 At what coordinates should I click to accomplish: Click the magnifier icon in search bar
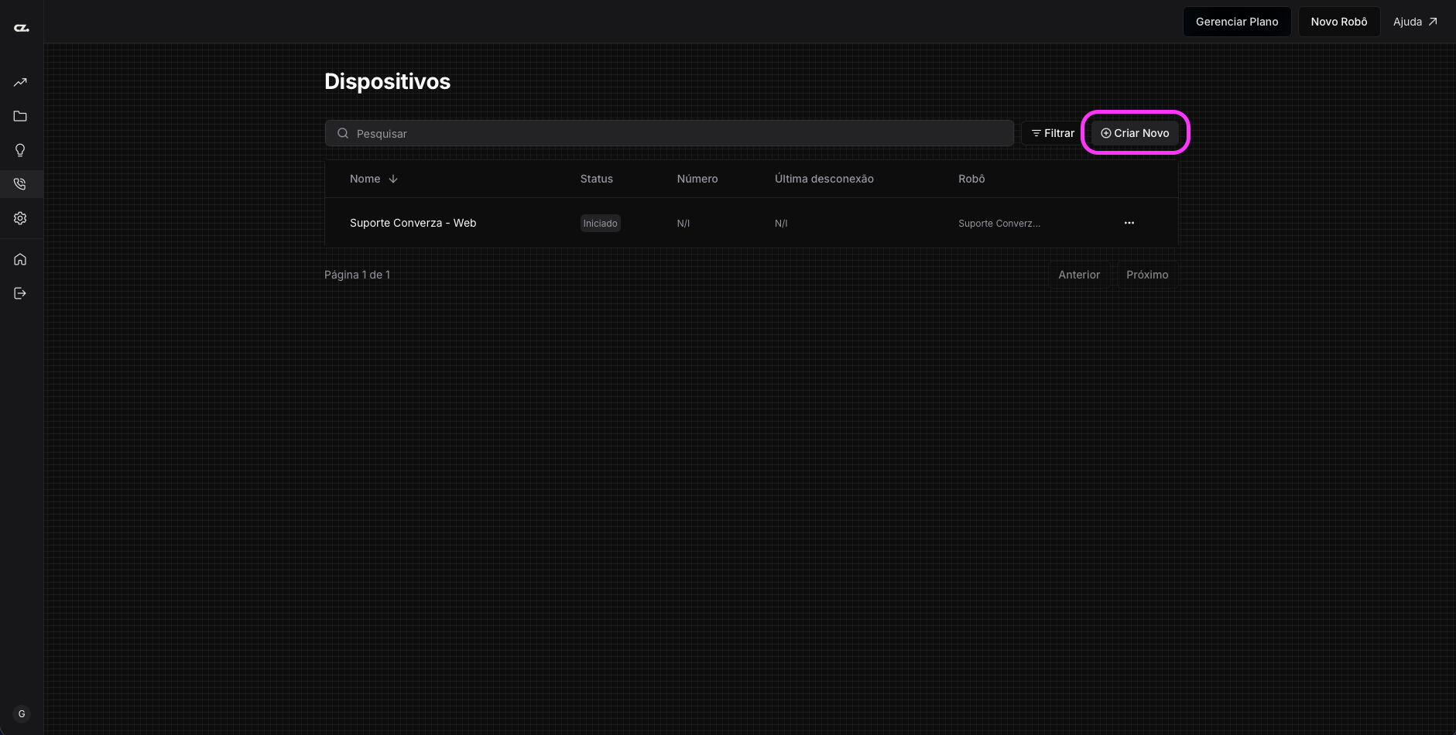coord(343,133)
